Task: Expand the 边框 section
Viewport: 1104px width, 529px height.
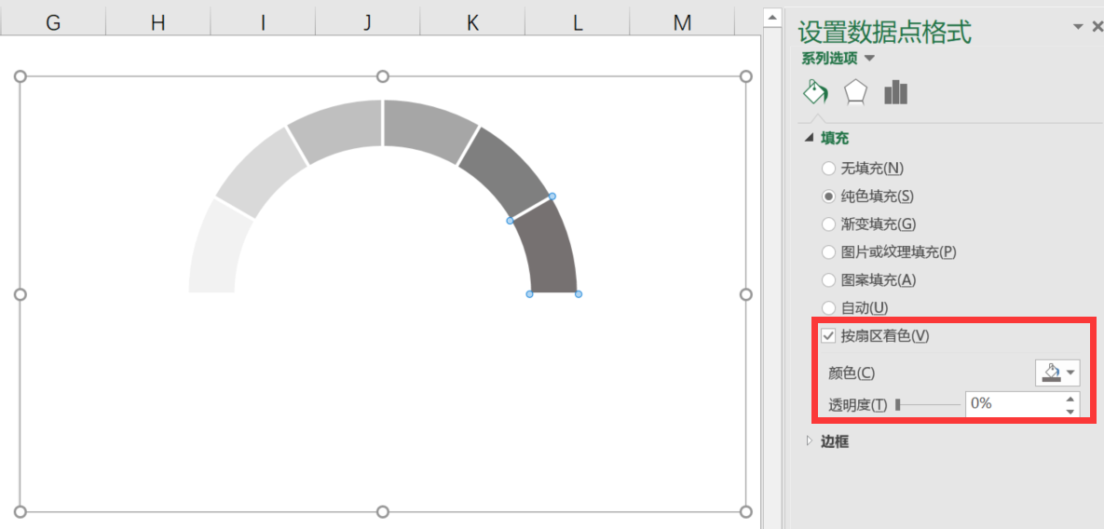Action: pos(808,441)
